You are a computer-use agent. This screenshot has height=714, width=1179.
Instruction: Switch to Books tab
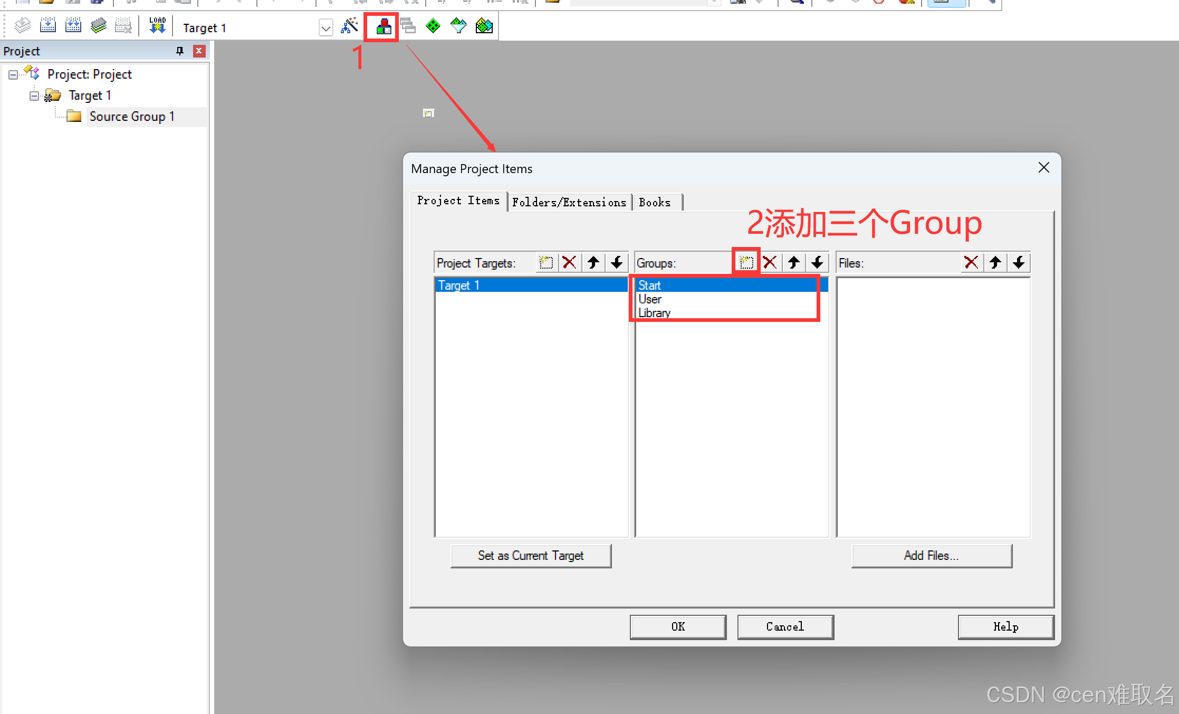click(x=654, y=202)
